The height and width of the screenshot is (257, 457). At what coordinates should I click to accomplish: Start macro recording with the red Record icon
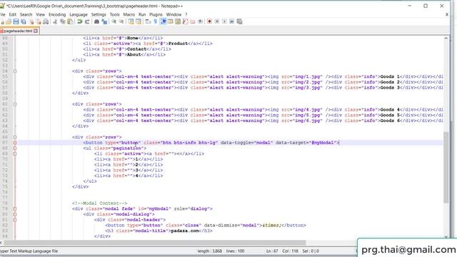(209, 21)
